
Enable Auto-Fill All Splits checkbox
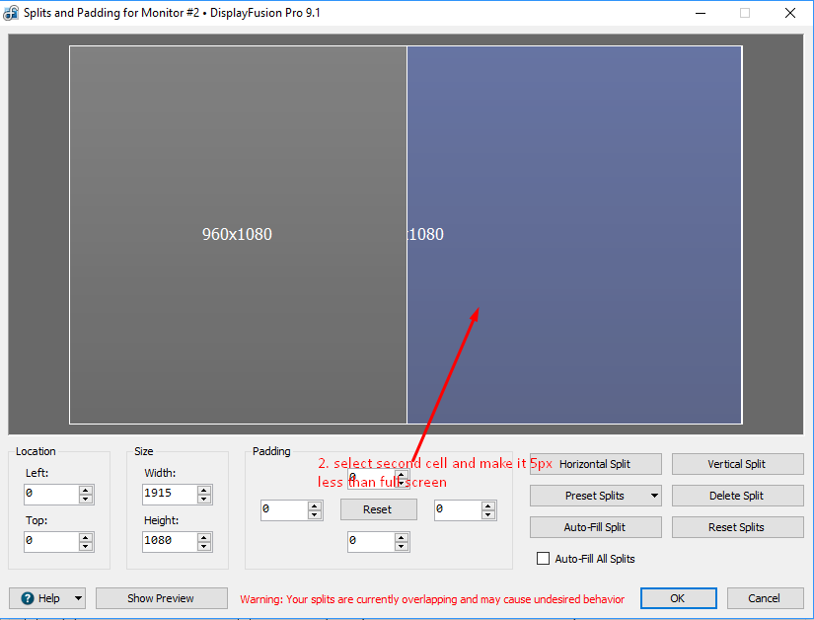point(543,559)
